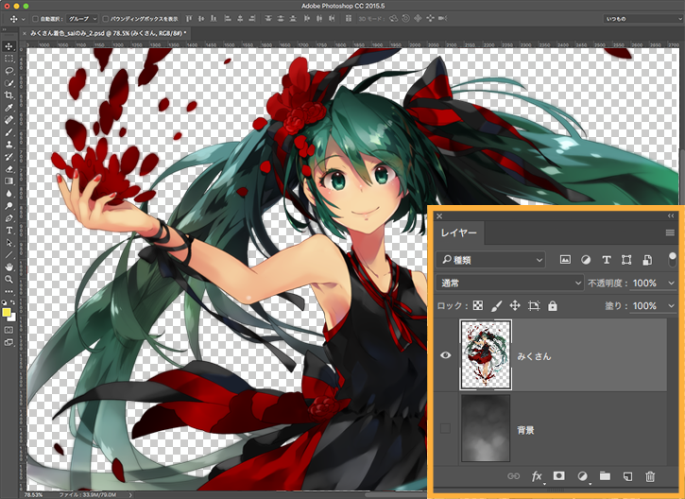Show the 背景 layer

[445, 428]
